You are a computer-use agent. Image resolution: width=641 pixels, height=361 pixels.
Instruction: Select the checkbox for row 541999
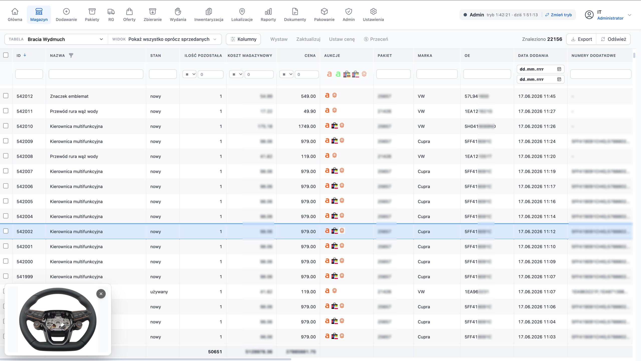pyautogui.click(x=6, y=276)
